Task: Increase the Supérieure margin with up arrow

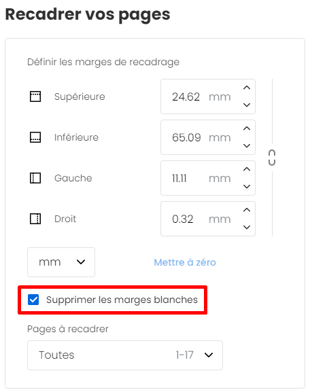Action: pos(247,88)
